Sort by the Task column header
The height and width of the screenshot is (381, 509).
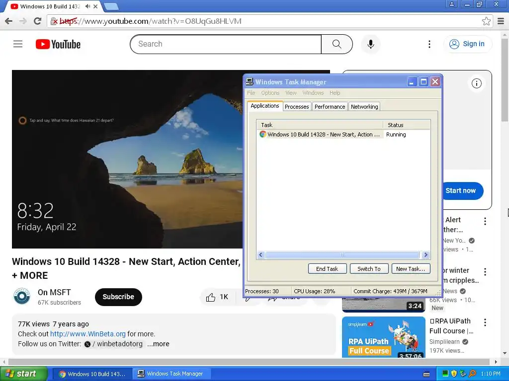click(x=320, y=125)
